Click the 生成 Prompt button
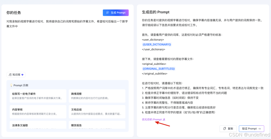The image size is (271, 139). click(x=116, y=13)
